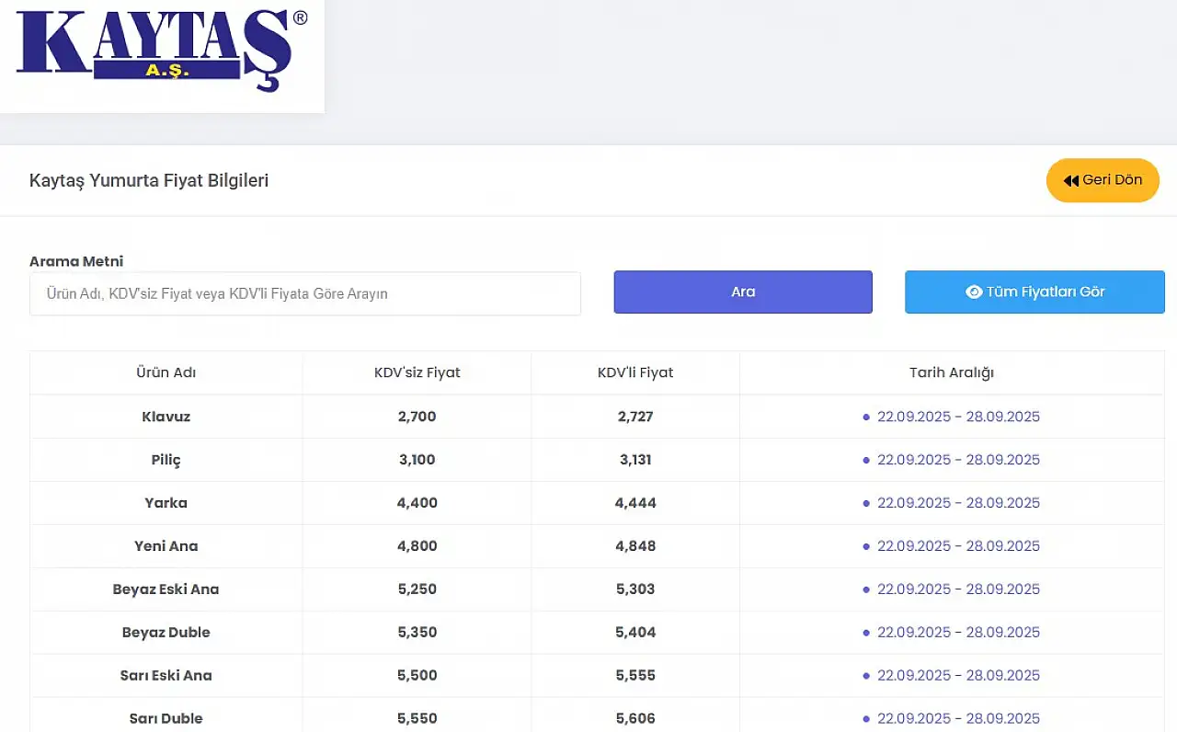Click the KDV'siz Fiyat column header
Screen dimensions: 1177x732
(x=417, y=372)
